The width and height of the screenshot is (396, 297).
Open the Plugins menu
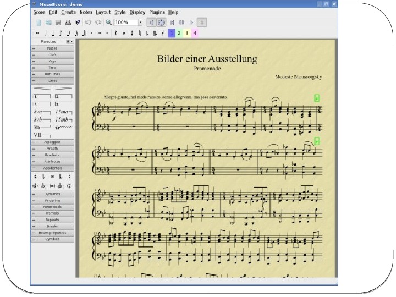(x=157, y=12)
